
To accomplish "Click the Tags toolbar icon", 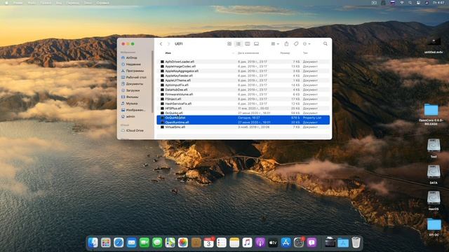I will 296,43.
